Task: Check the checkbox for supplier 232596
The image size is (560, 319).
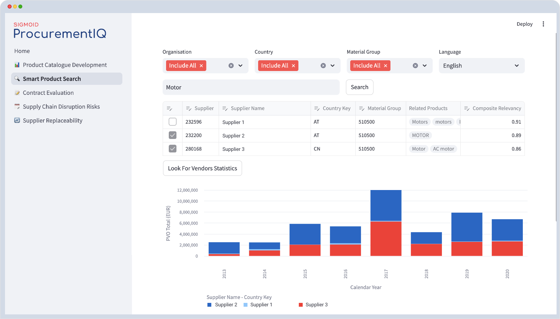Action: (173, 122)
